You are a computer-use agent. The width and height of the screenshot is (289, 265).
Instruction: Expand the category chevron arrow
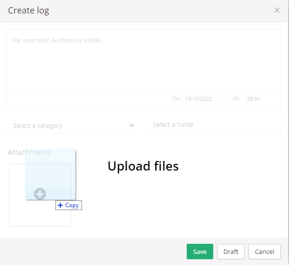pos(131,125)
